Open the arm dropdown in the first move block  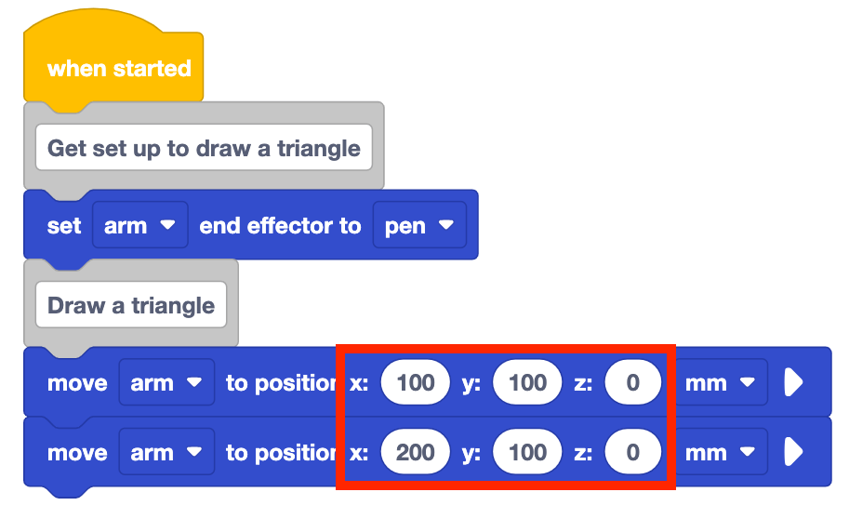[166, 383]
